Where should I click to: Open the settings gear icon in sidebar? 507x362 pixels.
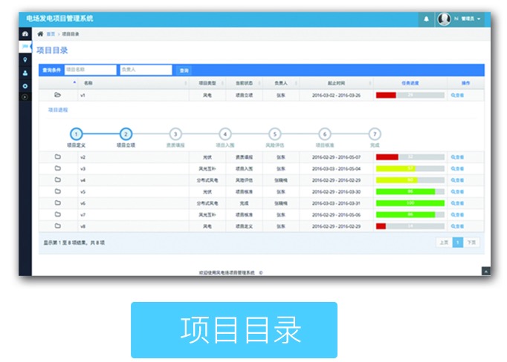(25, 85)
